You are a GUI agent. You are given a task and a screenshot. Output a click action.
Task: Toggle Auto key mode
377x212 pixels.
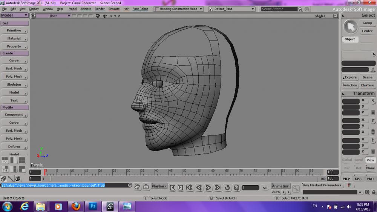point(276,192)
